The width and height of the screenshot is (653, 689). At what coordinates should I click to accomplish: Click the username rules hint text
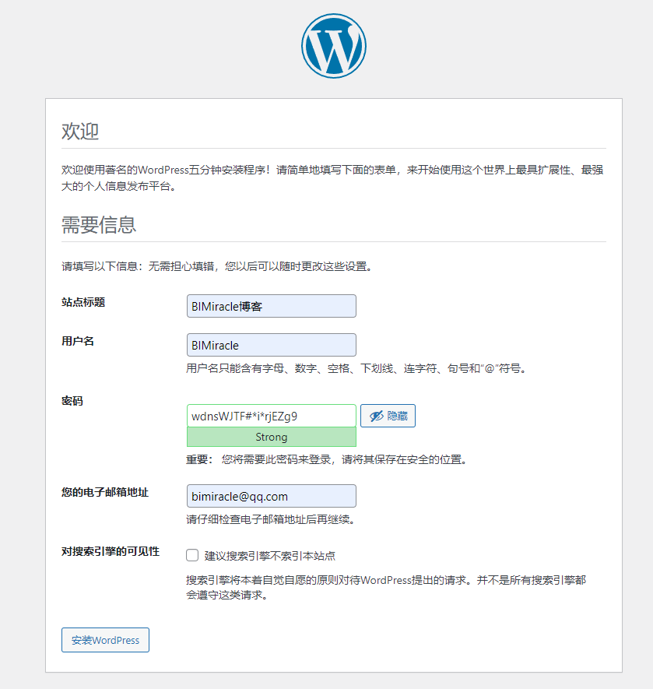pos(356,368)
